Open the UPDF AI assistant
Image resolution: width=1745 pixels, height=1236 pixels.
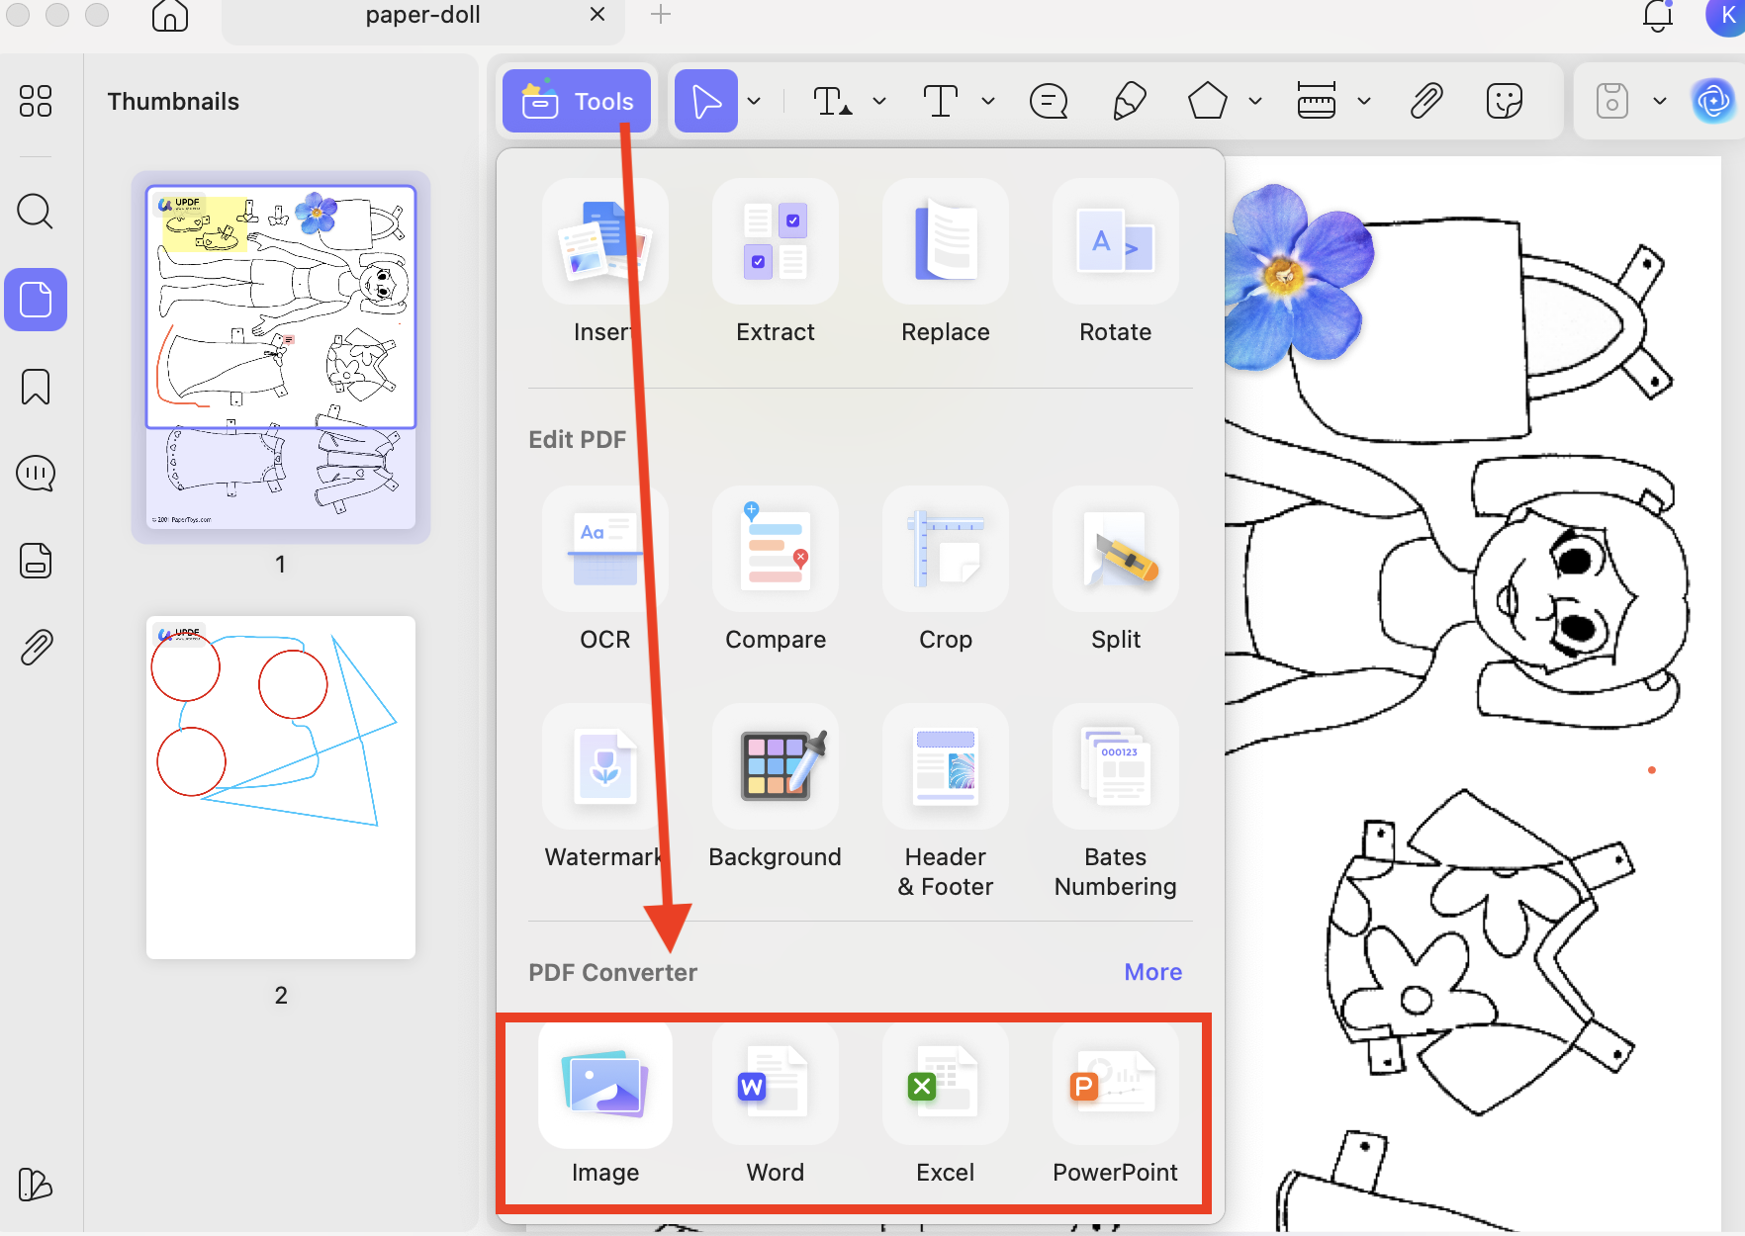[1713, 101]
